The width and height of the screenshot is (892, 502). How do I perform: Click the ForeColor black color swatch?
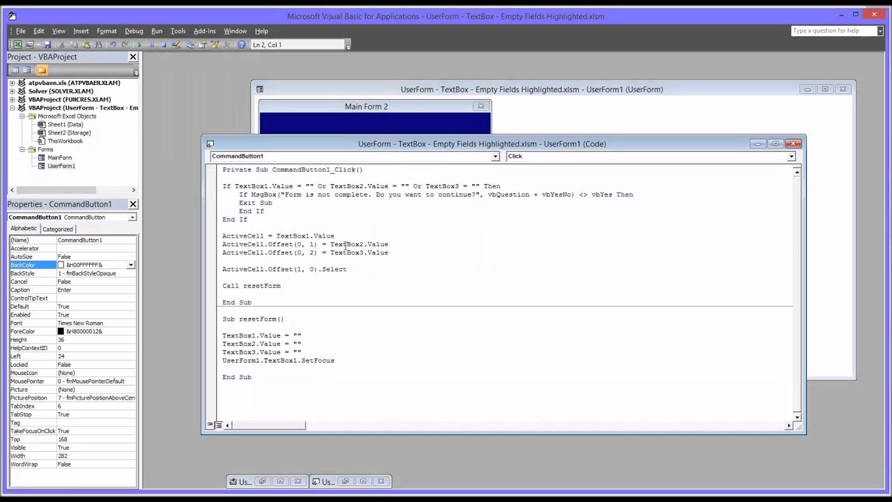coord(61,332)
